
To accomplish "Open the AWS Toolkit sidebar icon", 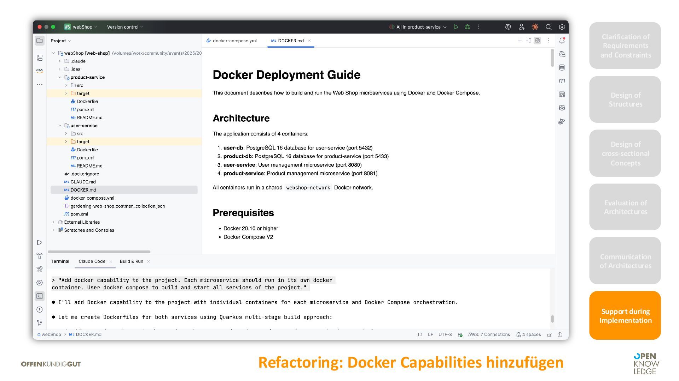I will [x=40, y=71].
